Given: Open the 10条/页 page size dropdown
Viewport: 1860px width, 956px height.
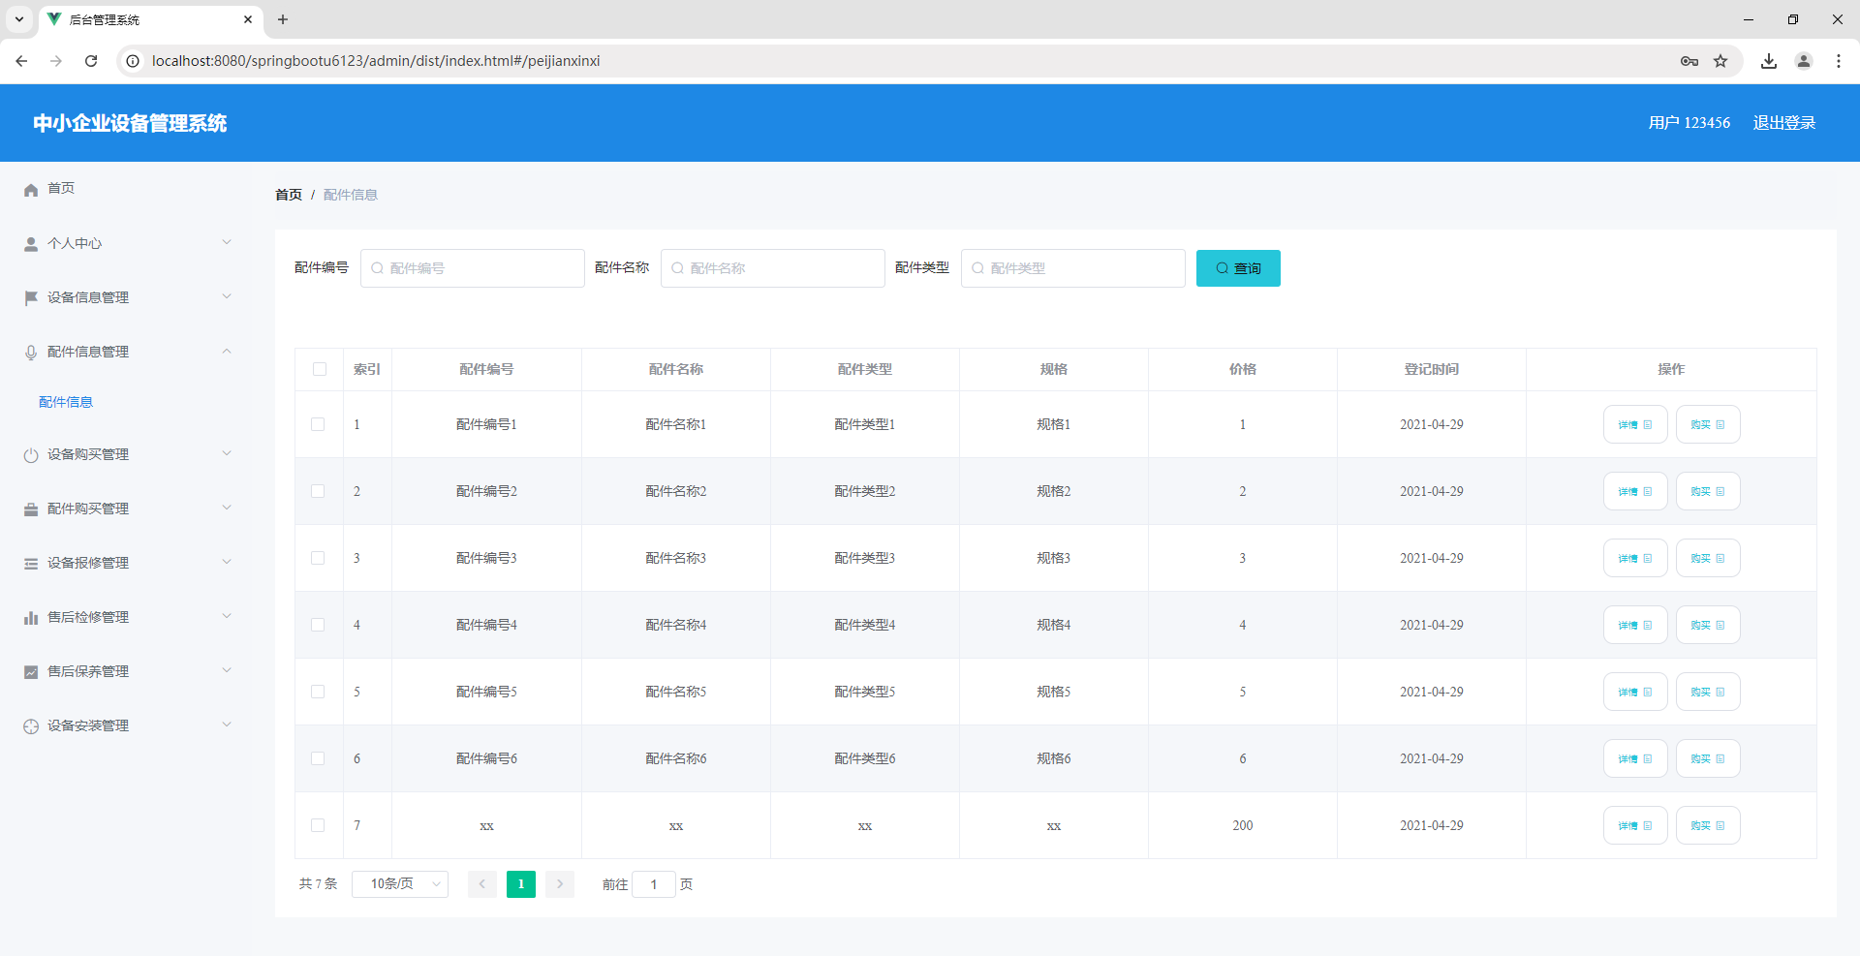Looking at the screenshot, I should (x=399, y=883).
